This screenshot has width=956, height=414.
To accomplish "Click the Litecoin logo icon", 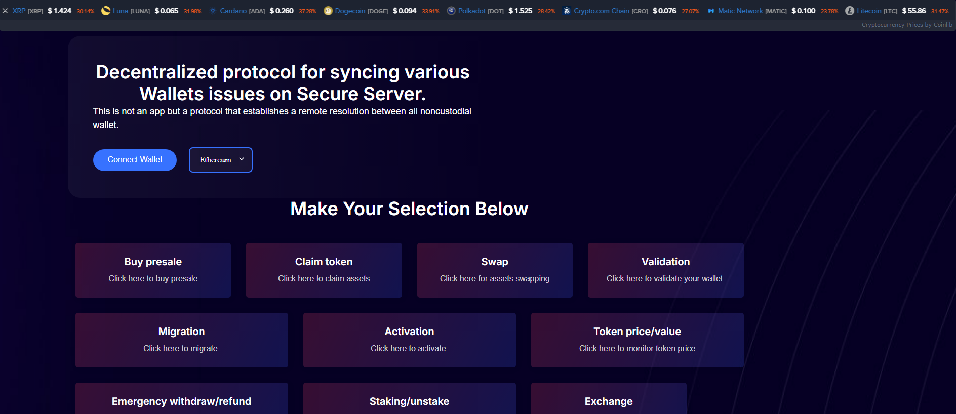I will (850, 11).
